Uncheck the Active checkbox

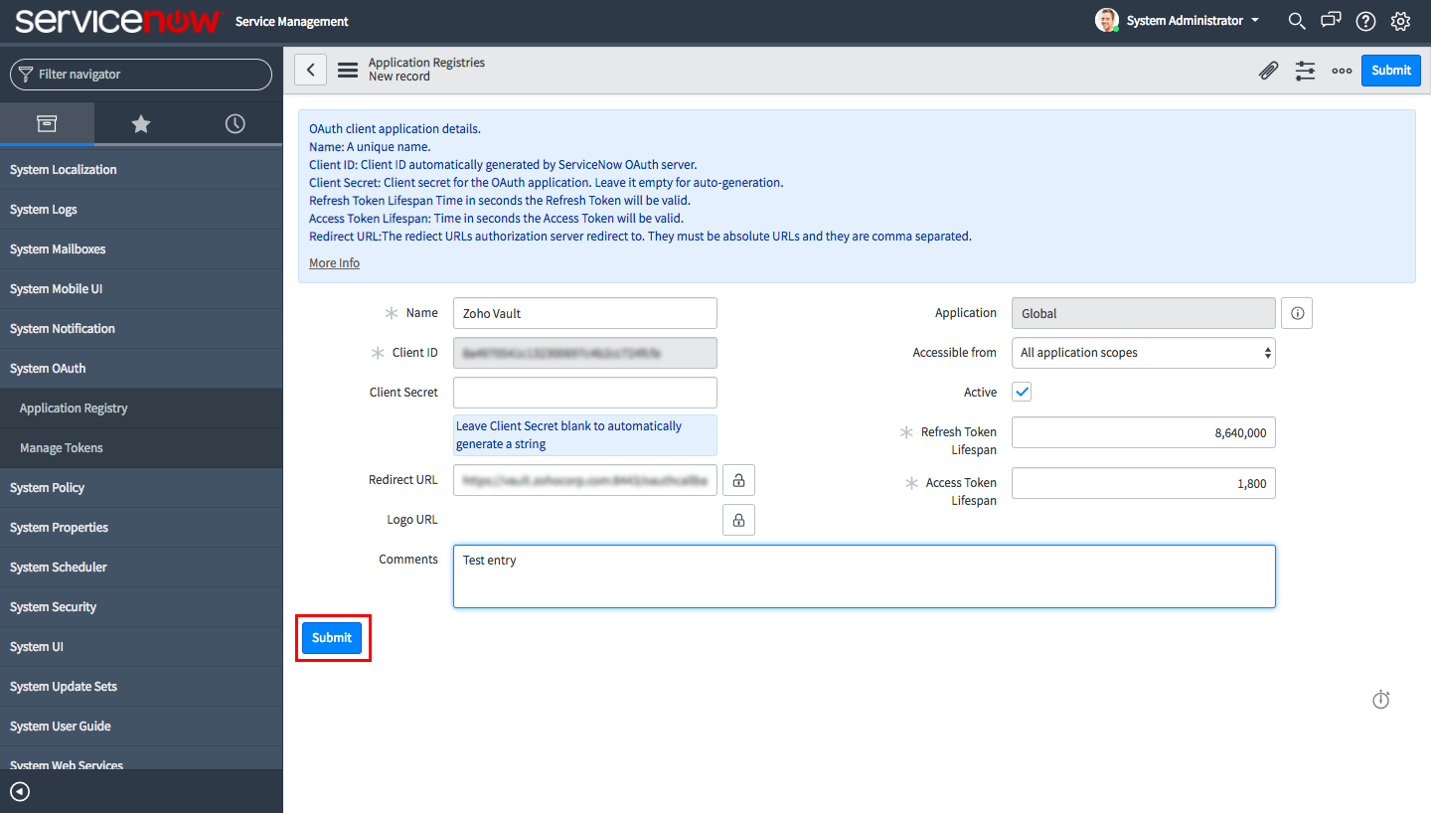click(1022, 392)
